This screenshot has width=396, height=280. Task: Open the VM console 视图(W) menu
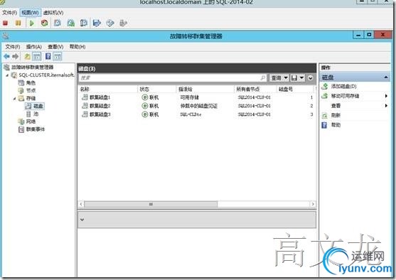tap(30, 13)
